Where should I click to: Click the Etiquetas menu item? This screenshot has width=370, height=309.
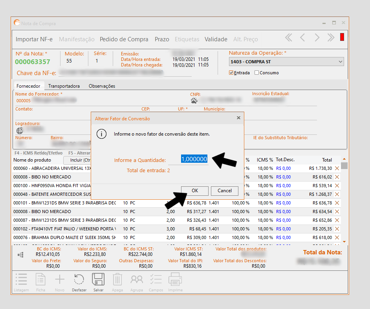tap(187, 39)
